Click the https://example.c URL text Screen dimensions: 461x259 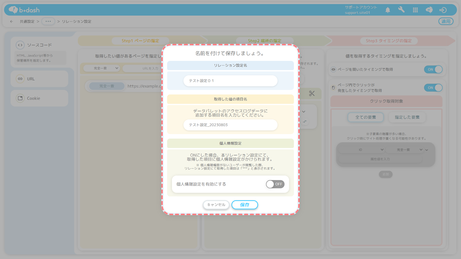pyautogui.click(x=144, y=86)
